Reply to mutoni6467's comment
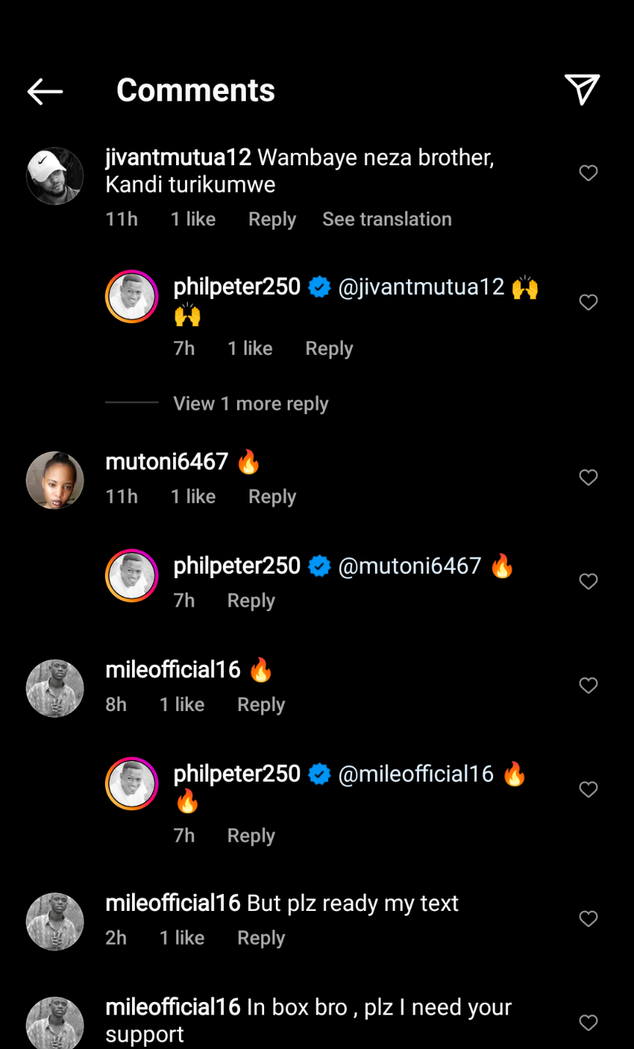The width and height of the screenshot is (634, 1049). [x=272, y=497]
